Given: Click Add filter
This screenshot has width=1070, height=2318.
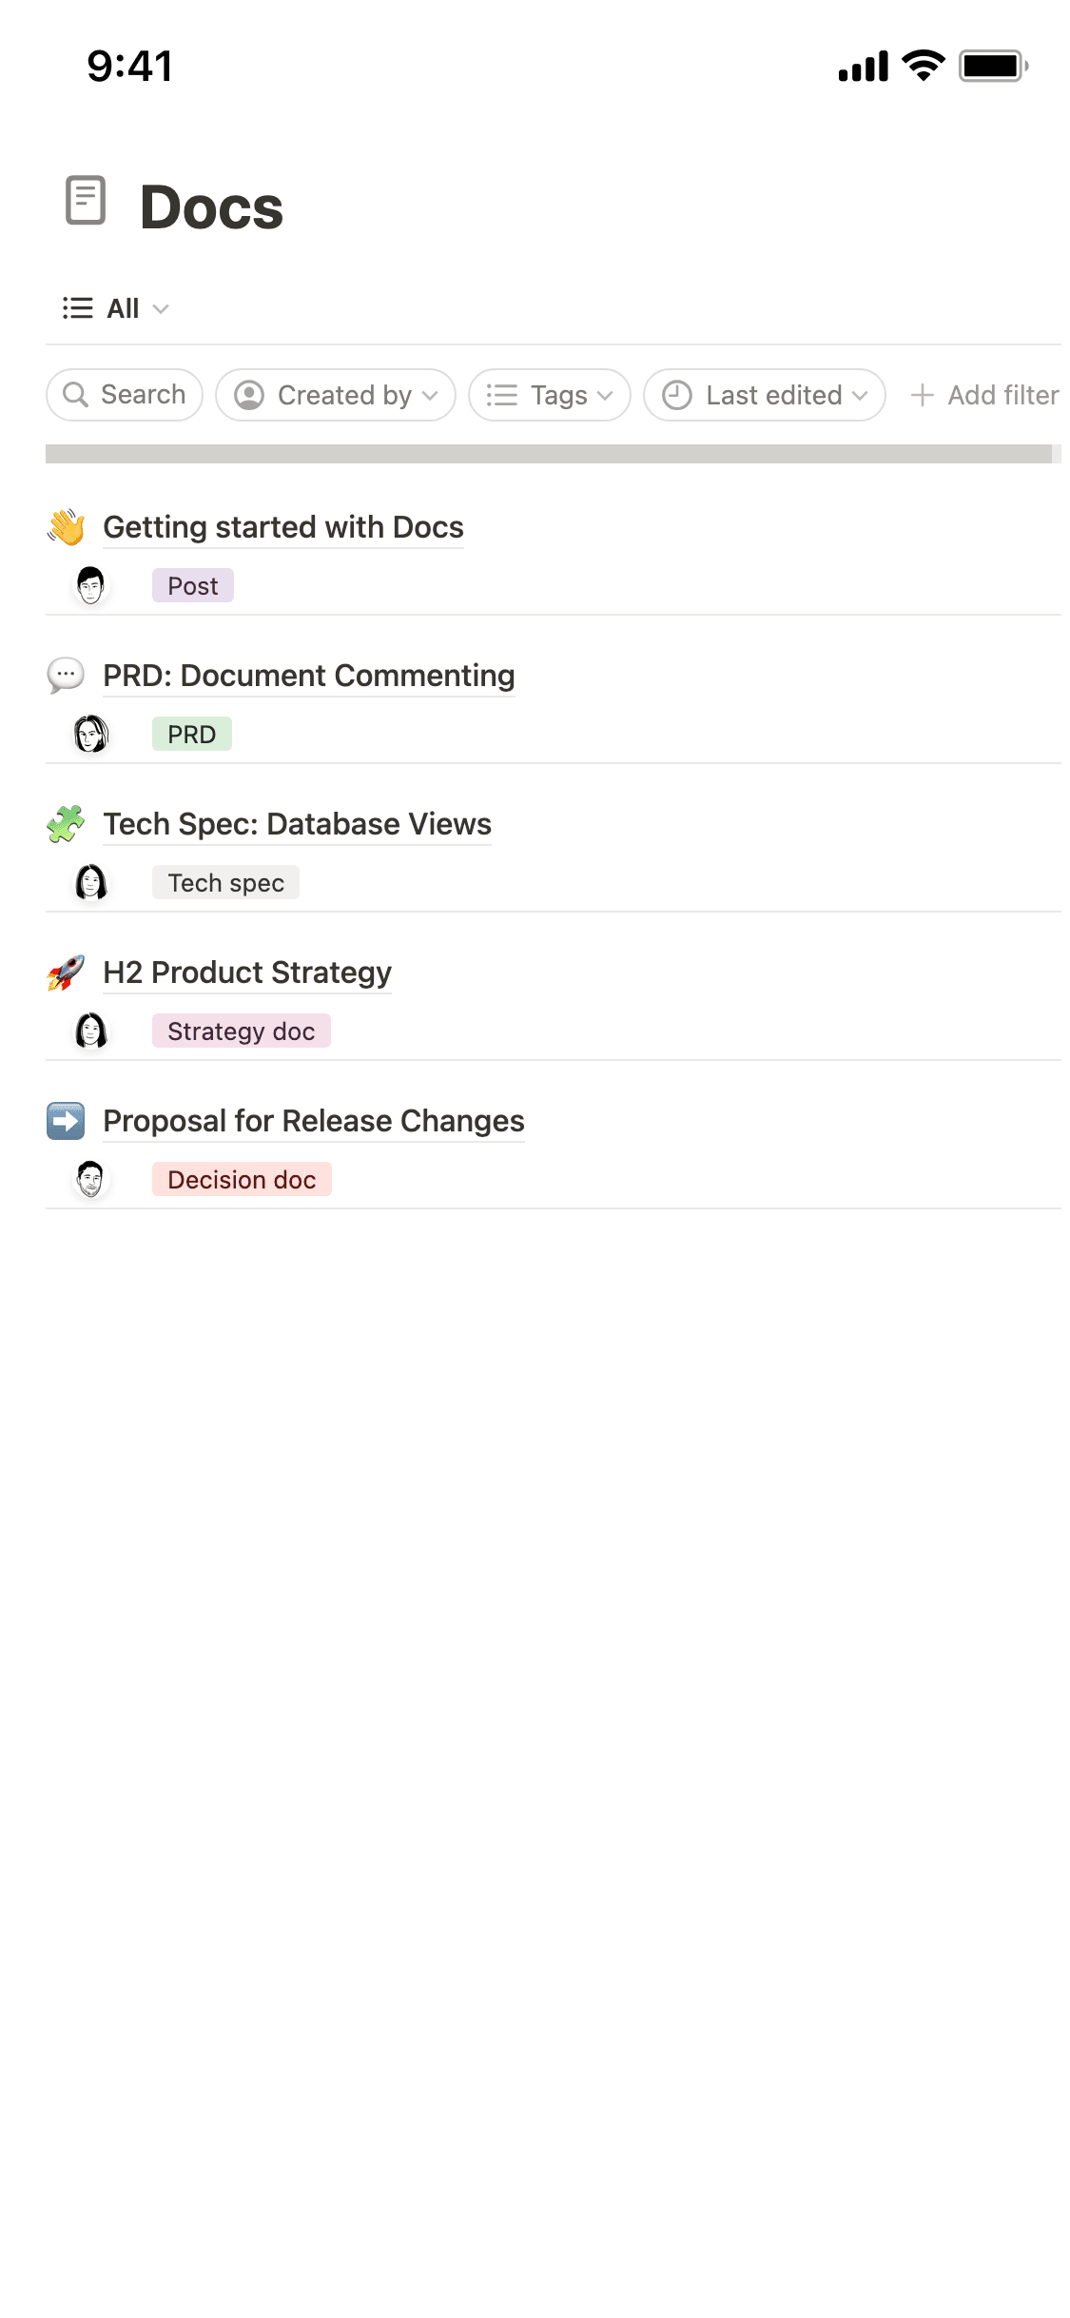Looking at the screenshot, I should click(984, 394).
